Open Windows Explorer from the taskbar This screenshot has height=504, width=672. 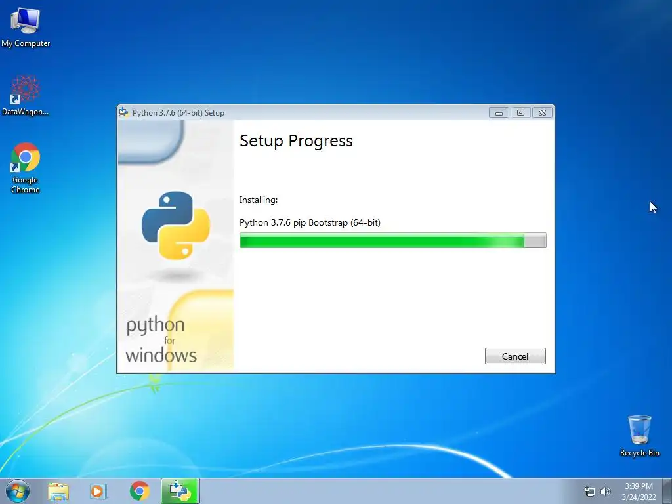click(58, 491)
